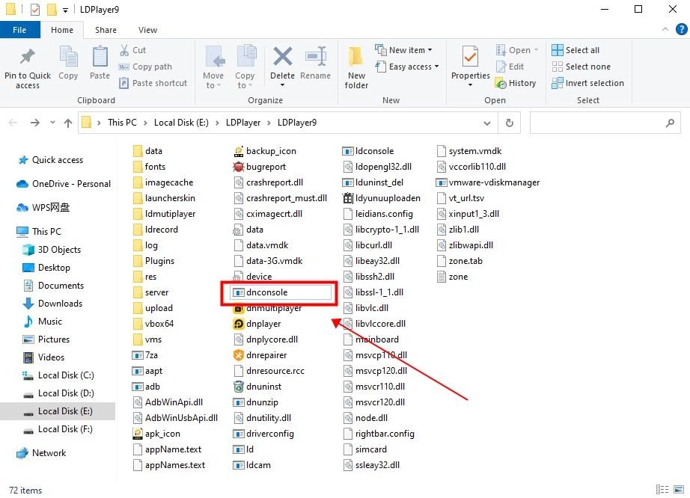This screenshot has width=690, height=498.
Task: Click the Properties checkmark icon
Action: pos(470,57)
